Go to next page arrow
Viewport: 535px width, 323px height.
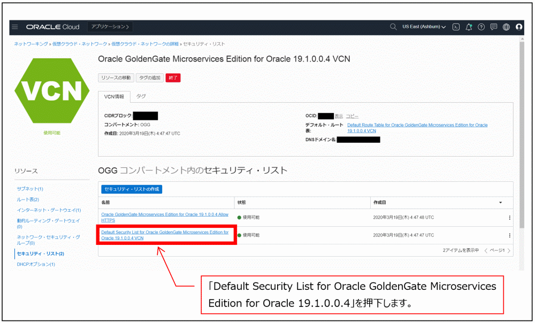coord(509,251)
